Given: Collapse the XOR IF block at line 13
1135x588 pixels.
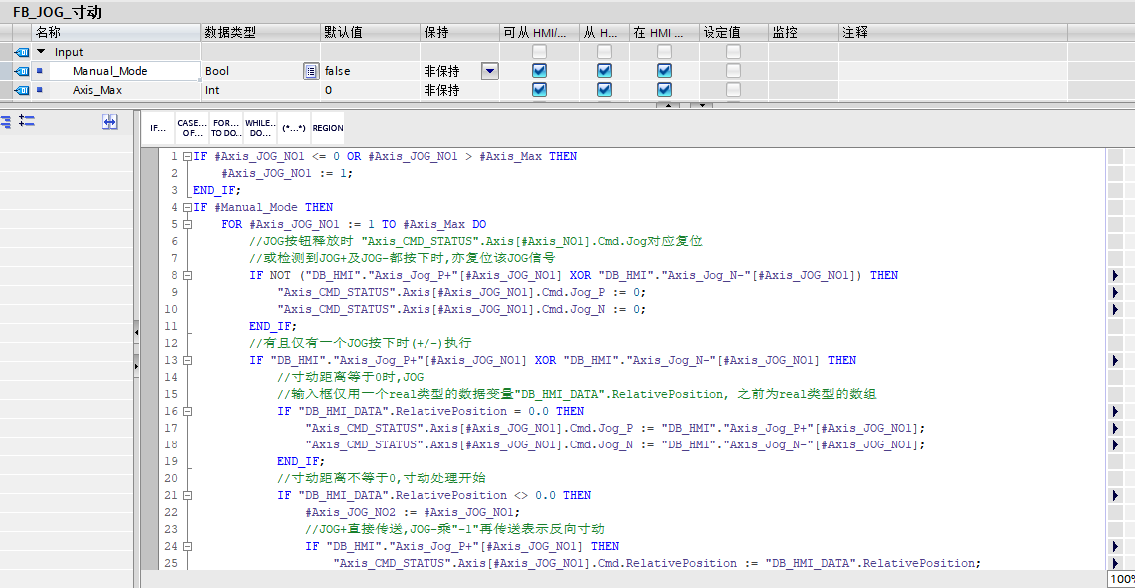Looking at the screenshot, I should click(x=187, y=360).
